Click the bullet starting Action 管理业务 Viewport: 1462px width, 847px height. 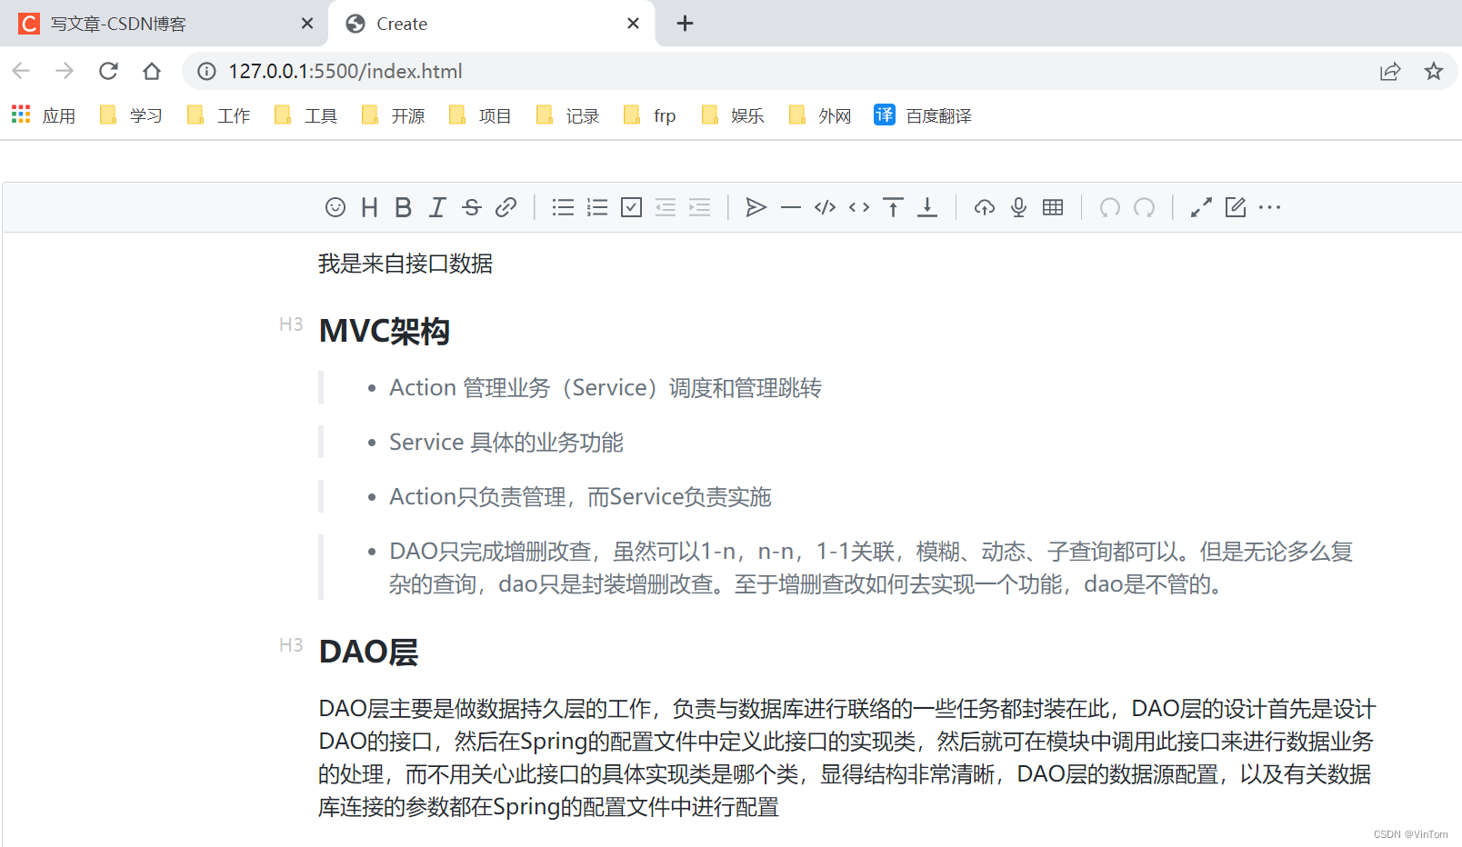[x=606, y=388]
